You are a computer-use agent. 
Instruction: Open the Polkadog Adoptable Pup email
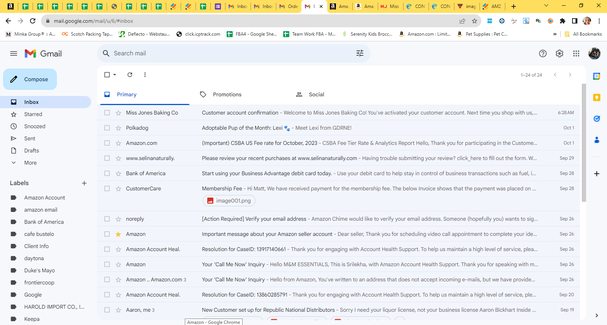339,128
